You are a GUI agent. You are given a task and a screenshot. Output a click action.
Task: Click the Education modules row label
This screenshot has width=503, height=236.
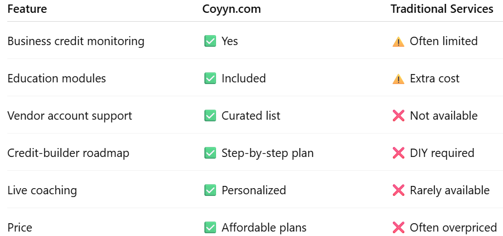point(56,78)
